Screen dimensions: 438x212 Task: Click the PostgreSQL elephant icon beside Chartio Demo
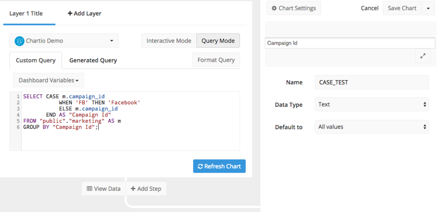pyautogui.click(x=20, y=41)
